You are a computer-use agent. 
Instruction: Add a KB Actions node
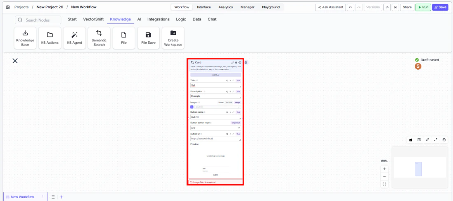click(50, 38)
